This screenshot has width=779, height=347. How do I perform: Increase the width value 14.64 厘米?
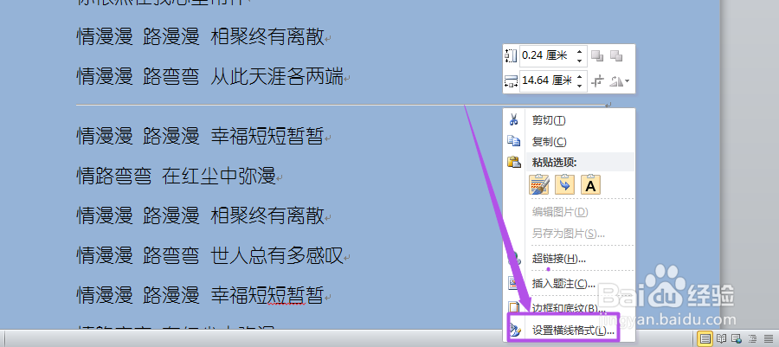(579, 76)
